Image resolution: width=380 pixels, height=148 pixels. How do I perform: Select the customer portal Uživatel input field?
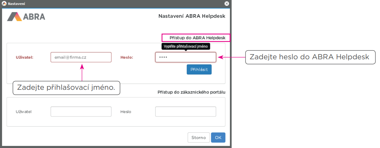tap(81, 112)
